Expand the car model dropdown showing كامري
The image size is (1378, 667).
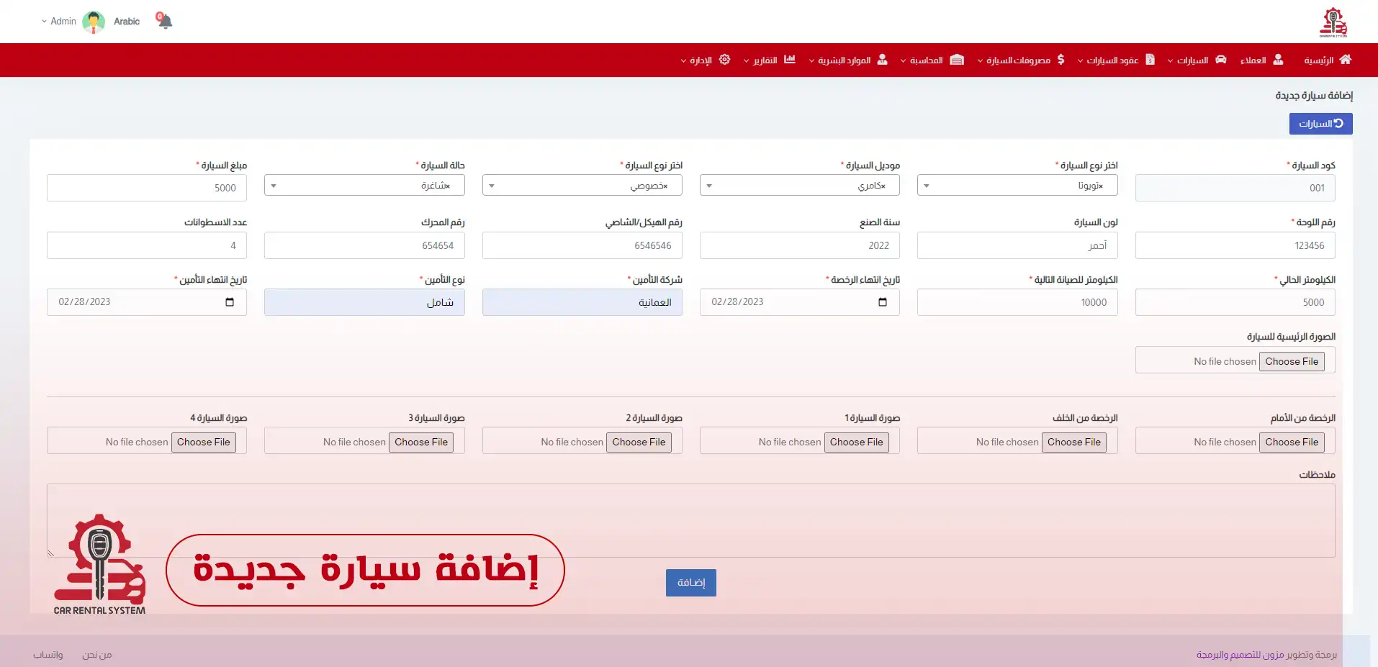coord(799,186)
